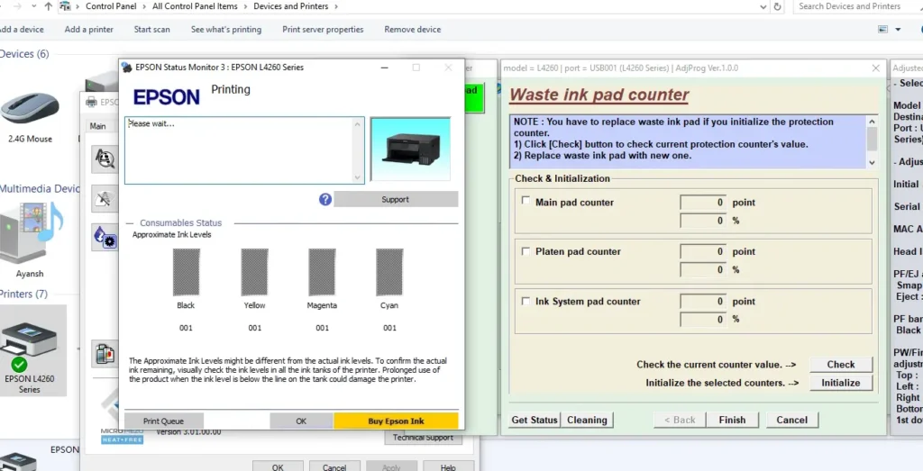
Task: Check the Ink System pad counter checkbox
Action: (x=525, y=301)
